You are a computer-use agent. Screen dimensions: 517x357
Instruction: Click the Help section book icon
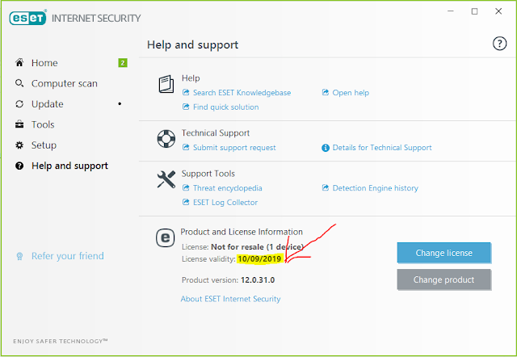(x=166, y=84)
